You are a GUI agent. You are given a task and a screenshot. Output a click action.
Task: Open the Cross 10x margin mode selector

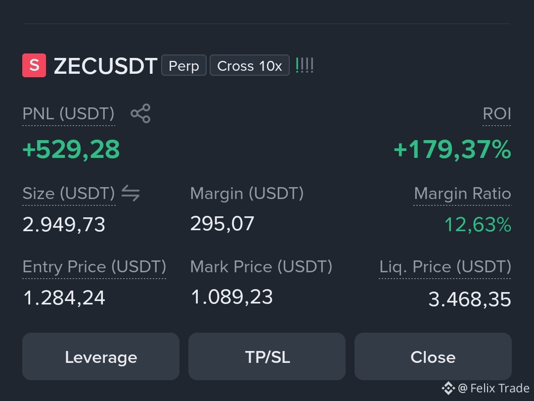point(250,65)
